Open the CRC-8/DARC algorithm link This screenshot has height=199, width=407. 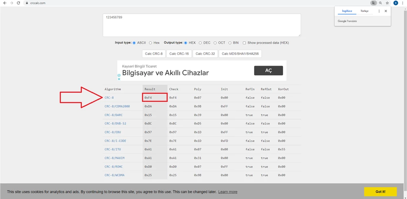coord(113,115)
